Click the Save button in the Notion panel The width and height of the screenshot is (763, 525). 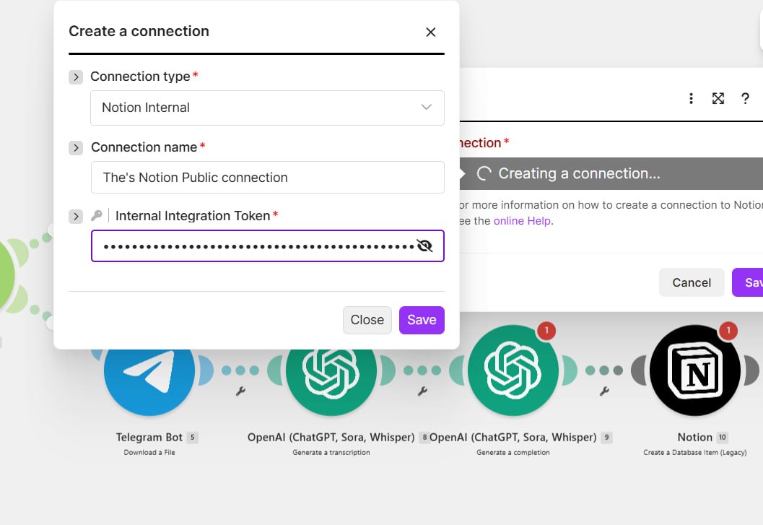(x=749, y=282)
